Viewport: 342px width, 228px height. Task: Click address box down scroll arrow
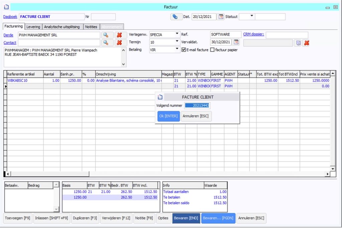click(124, 64)
